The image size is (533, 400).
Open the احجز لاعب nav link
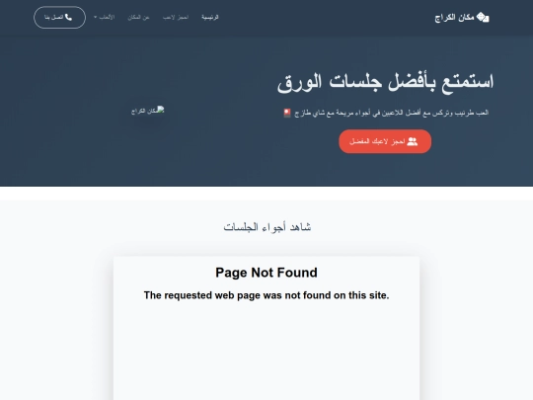[176, 18]
